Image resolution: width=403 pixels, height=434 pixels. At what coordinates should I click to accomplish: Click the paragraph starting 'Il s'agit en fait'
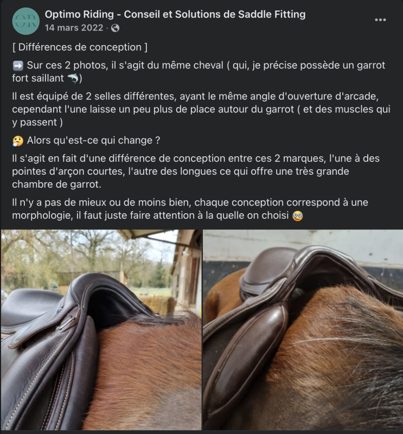[x=196, y=171]
